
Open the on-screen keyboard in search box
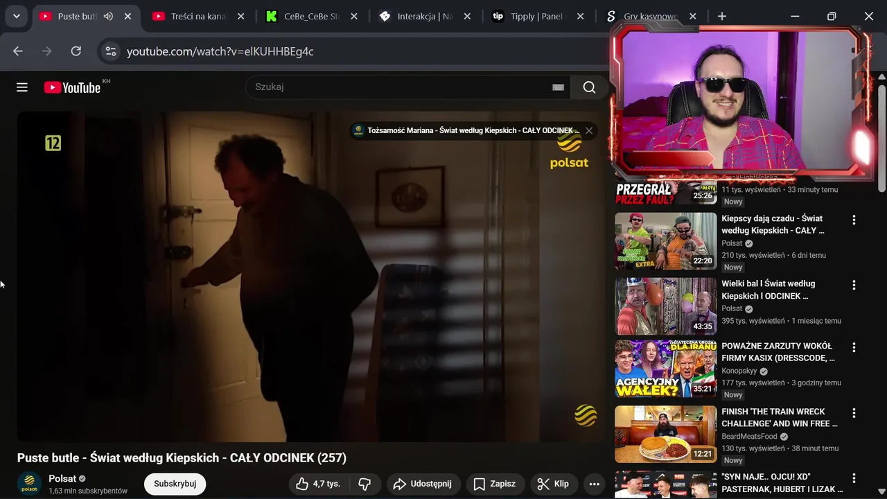558,87
